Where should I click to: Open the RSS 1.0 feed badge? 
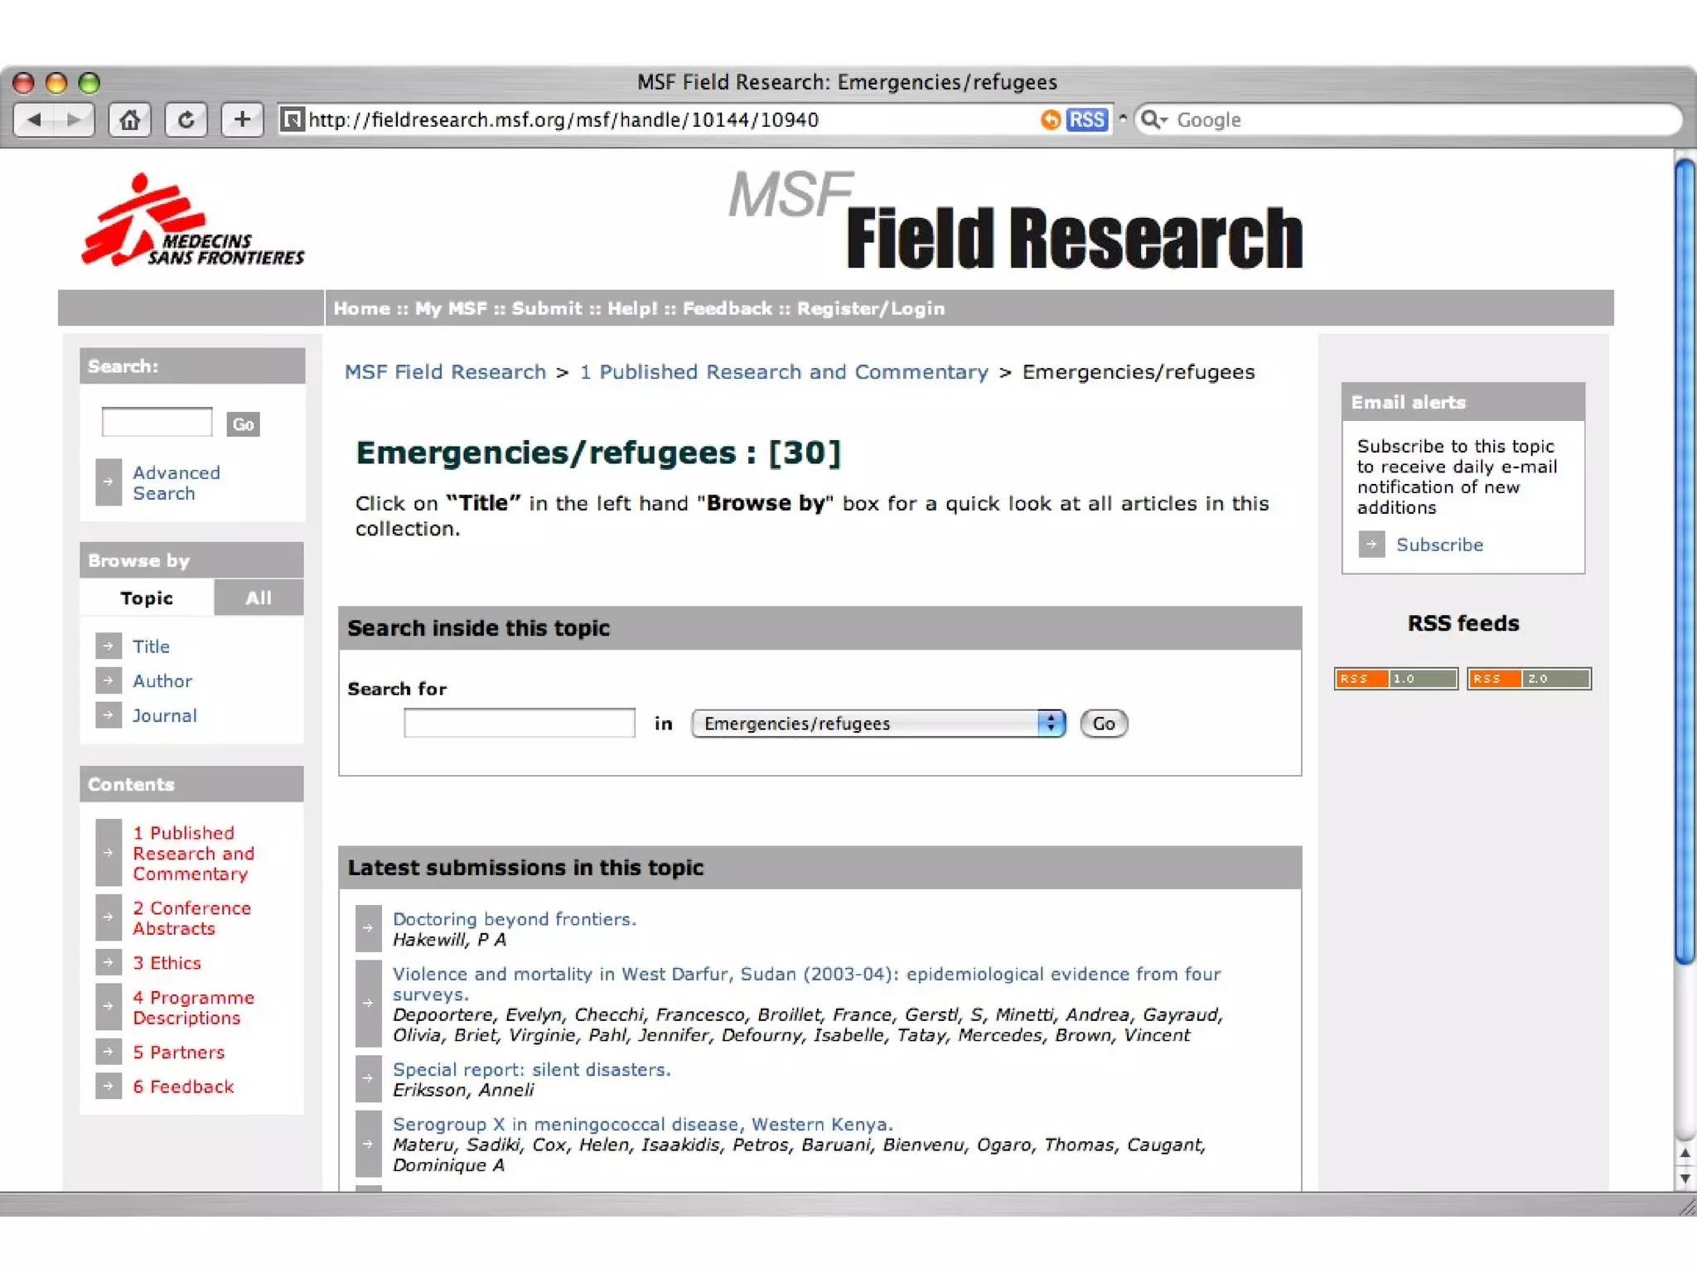tap(1395, 679)
